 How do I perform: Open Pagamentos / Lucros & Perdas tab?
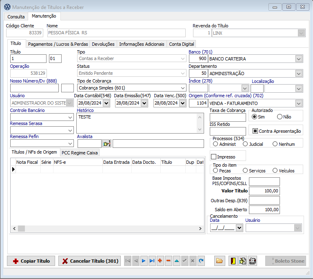[58, 44]
